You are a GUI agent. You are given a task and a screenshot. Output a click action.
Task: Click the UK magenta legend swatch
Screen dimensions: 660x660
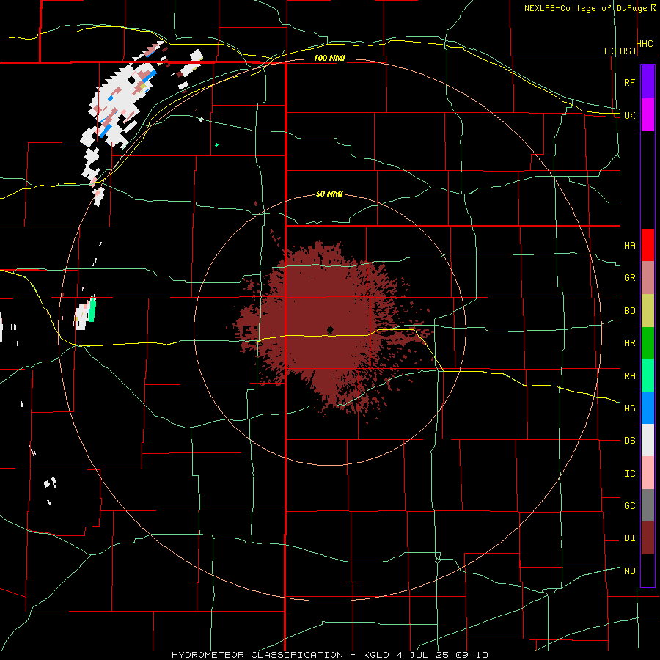(648, 115)
